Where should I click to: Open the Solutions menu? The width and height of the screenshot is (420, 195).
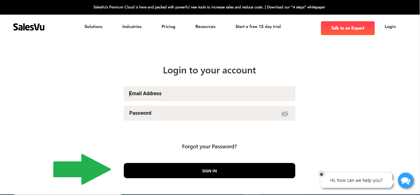93,27
